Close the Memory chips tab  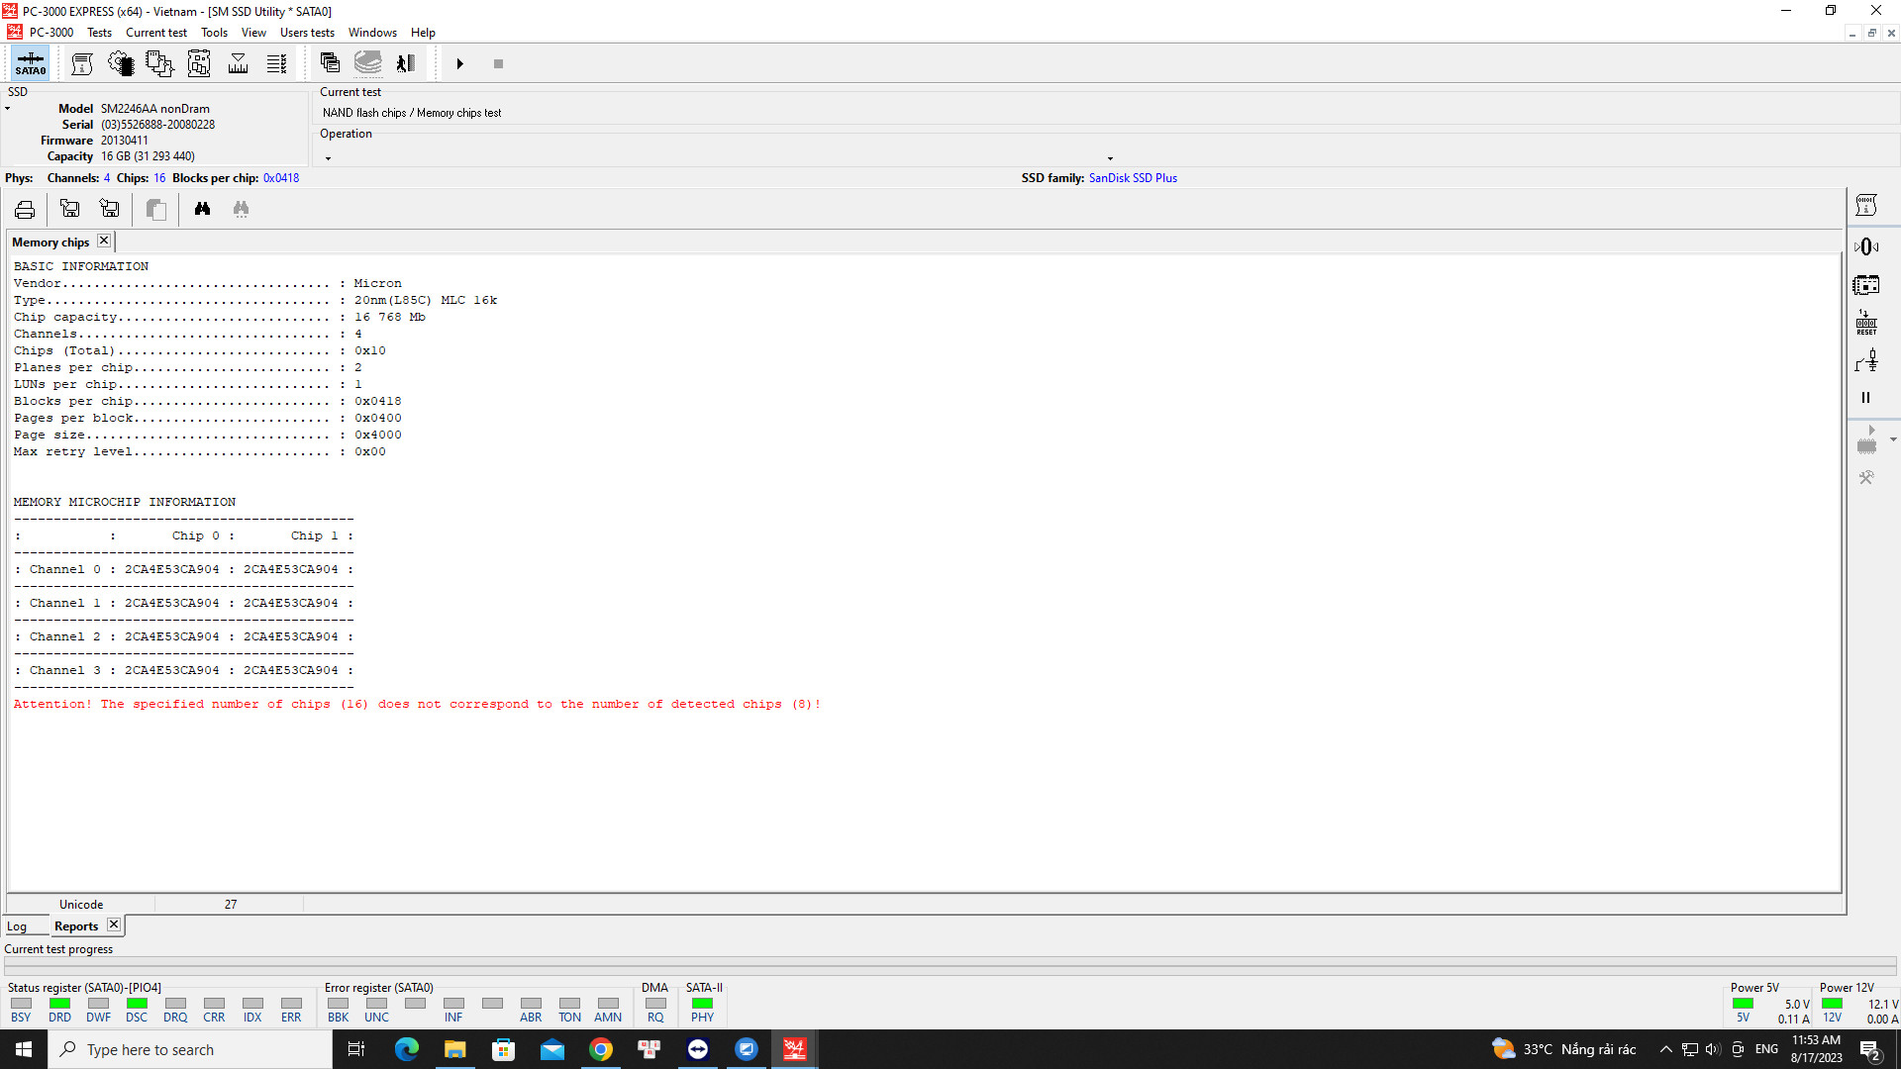[x=104, y=241]
